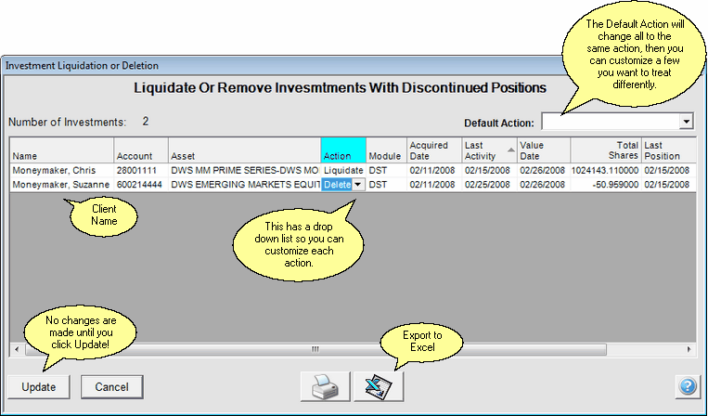Click total shares value -50.959000
Viewport: 708px width, 416px height.
click(x=606, y=185)
